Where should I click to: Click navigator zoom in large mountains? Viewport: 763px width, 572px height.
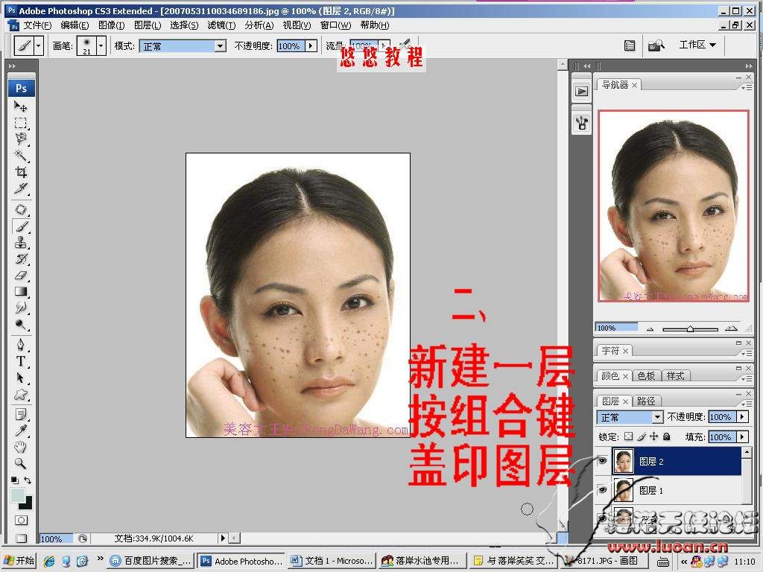pos(731,328)
